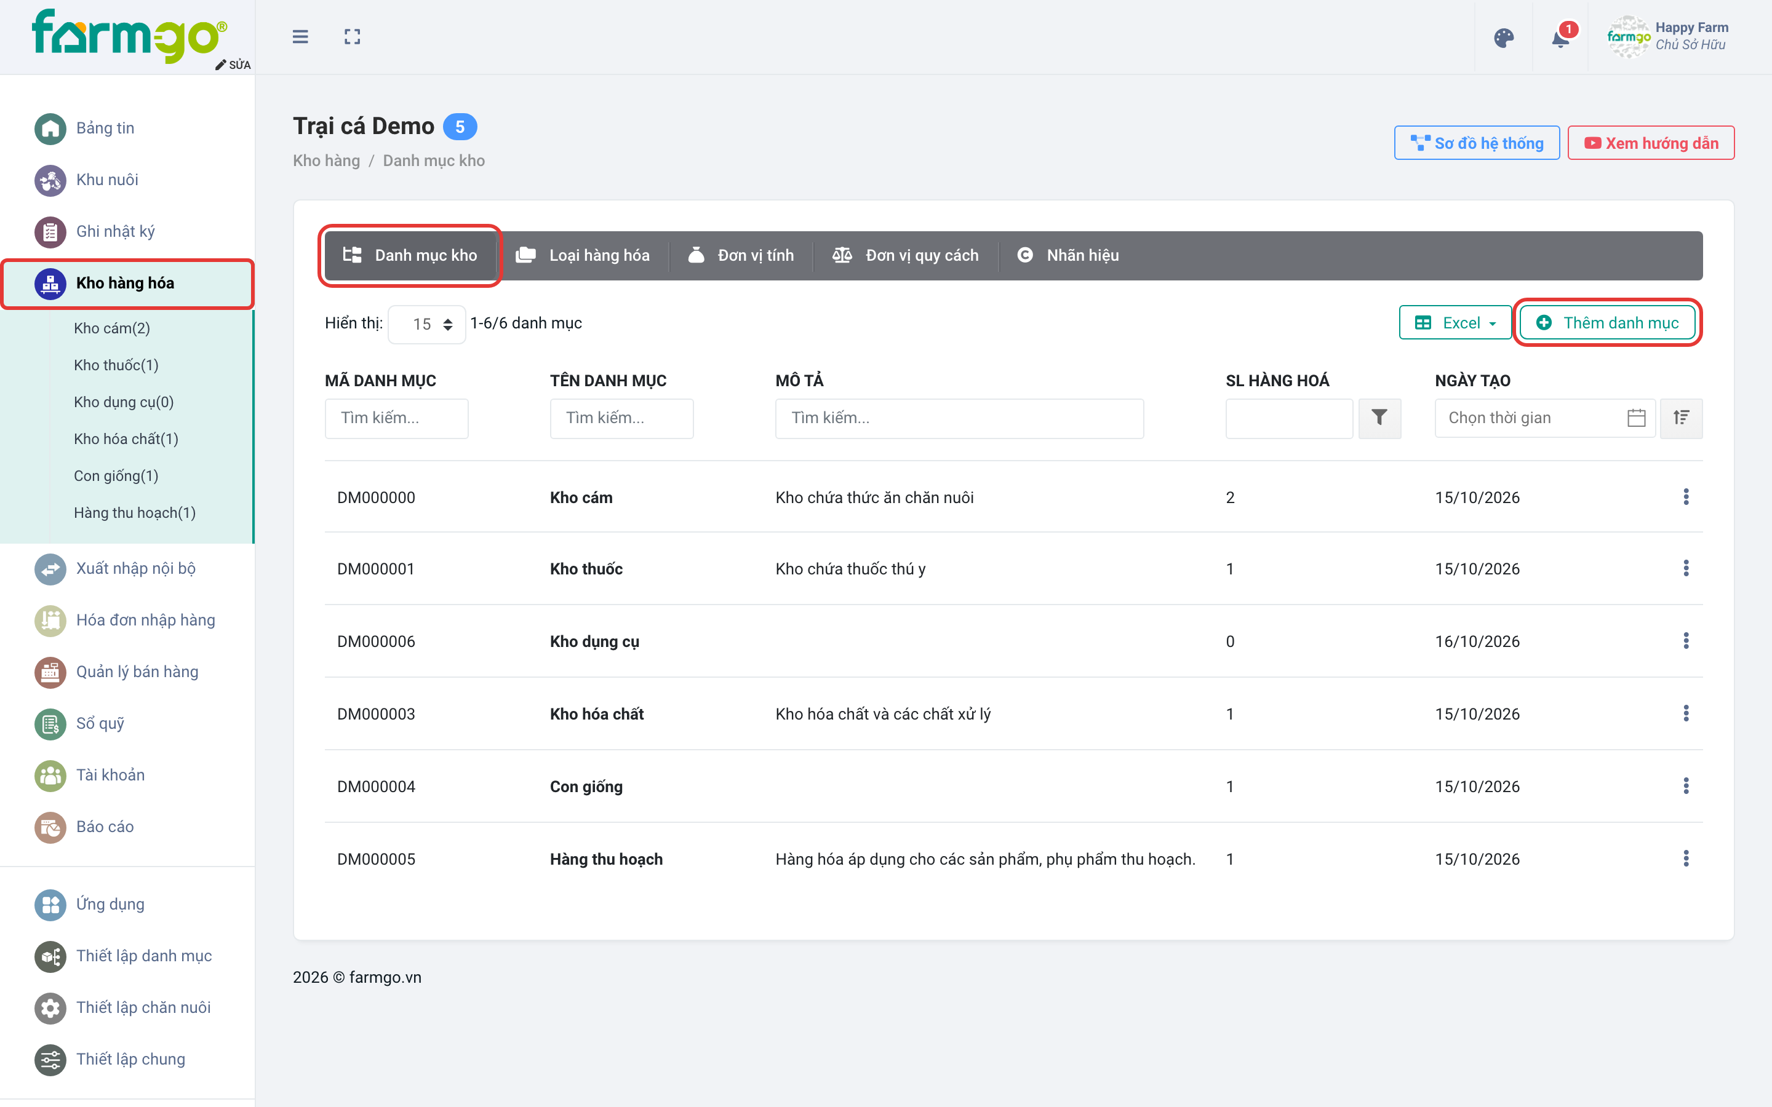Click Sơ đồ hệ thống button
1772x1107 pixels.
(x=1476, y=143)
